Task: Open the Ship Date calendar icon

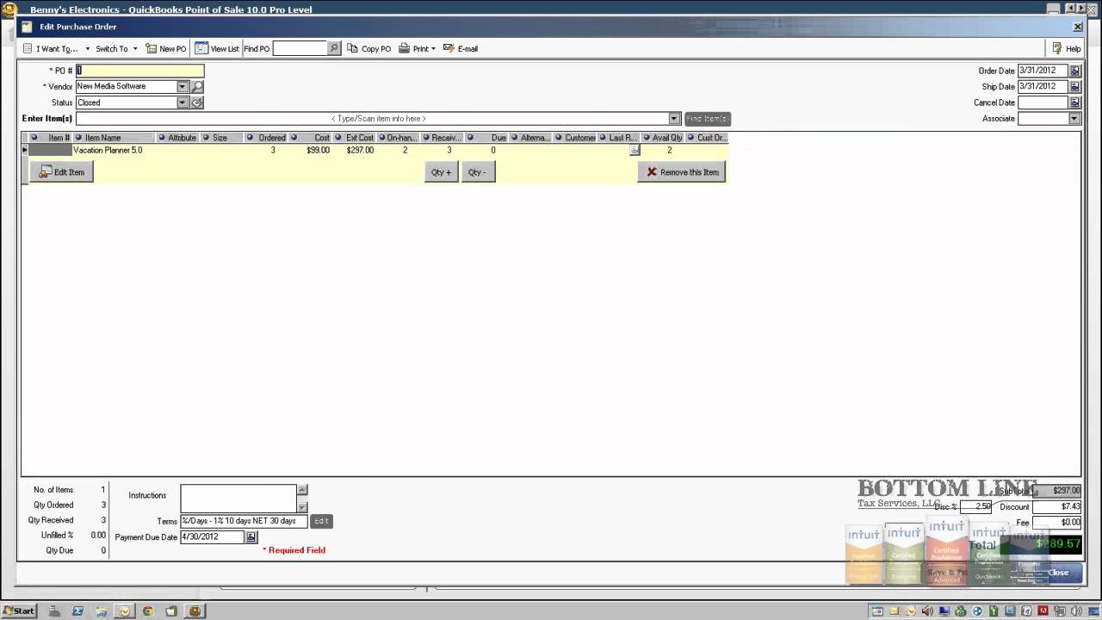Action: (1074, 86)
